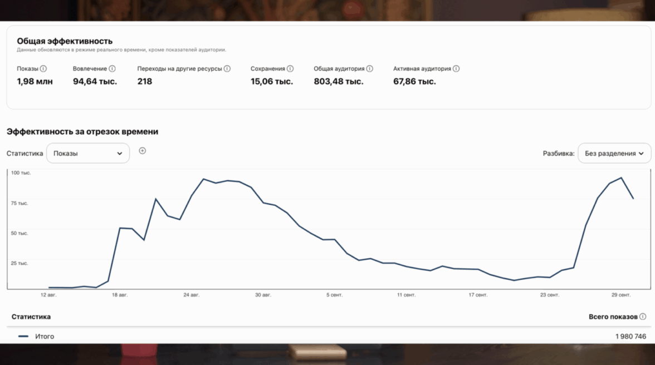
Task: Click the Переходы на другие ресурсы value 218
Action: [x=145, y=82]
